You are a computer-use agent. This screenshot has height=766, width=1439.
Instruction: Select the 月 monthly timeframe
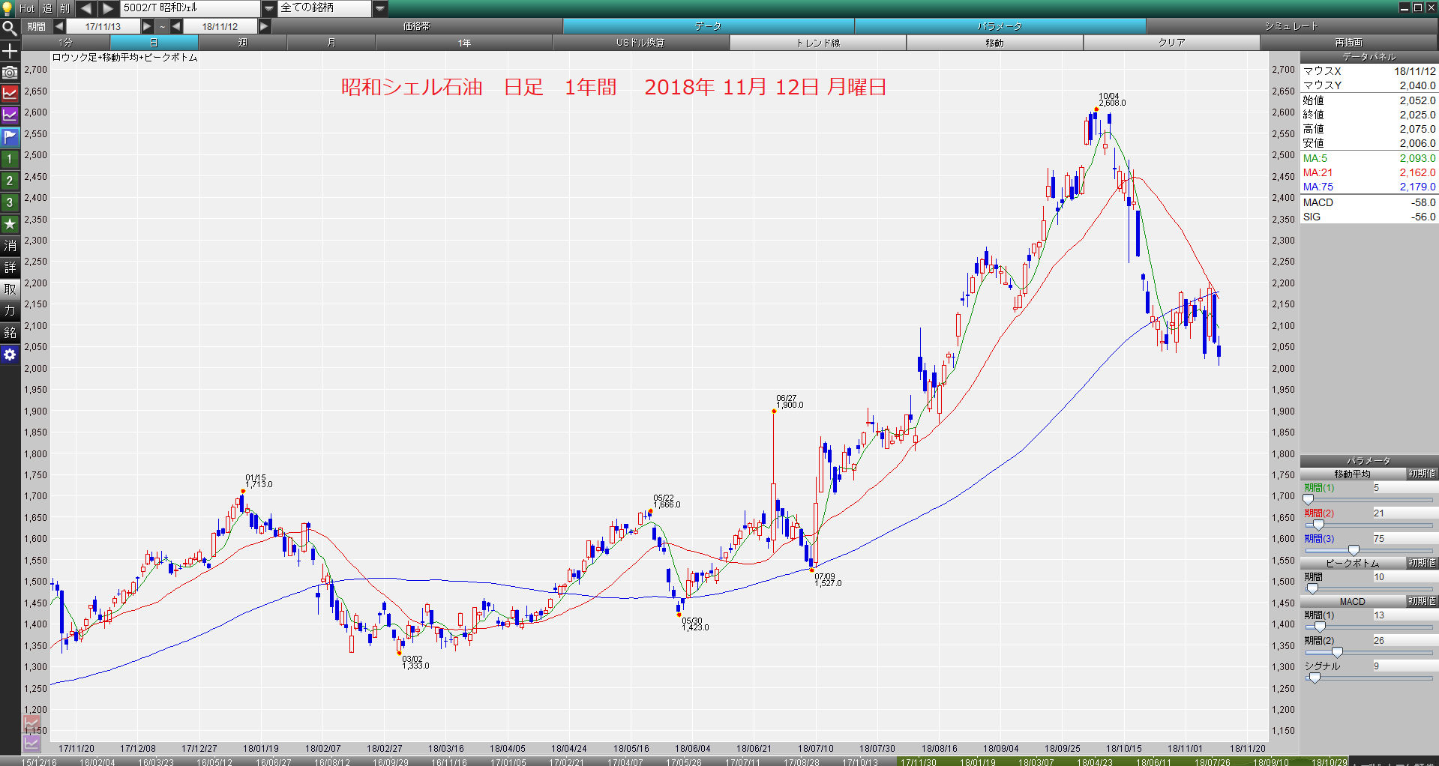tap(331, 43)
